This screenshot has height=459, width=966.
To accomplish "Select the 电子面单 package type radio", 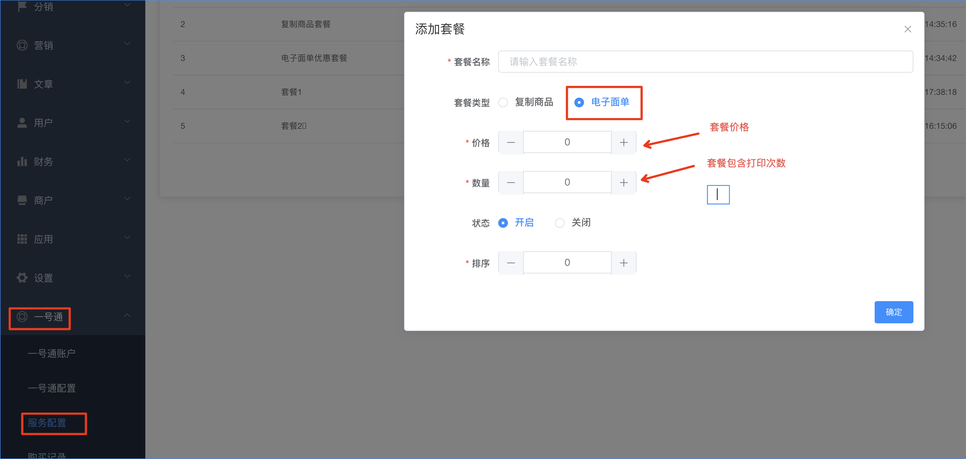I will coord(579,102).
